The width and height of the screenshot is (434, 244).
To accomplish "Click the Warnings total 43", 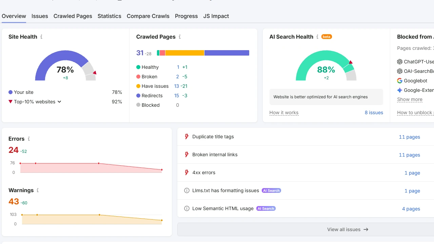I will coord(14,201).
